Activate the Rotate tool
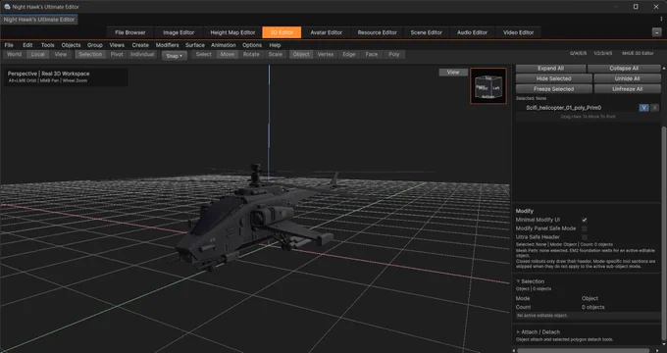This screenshot has height=353, width=667. pos(251,55)
